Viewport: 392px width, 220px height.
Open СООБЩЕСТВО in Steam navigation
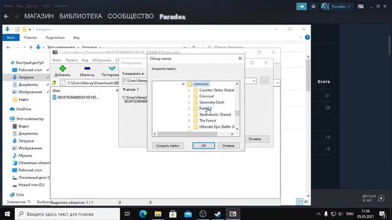tap(130, 16)
